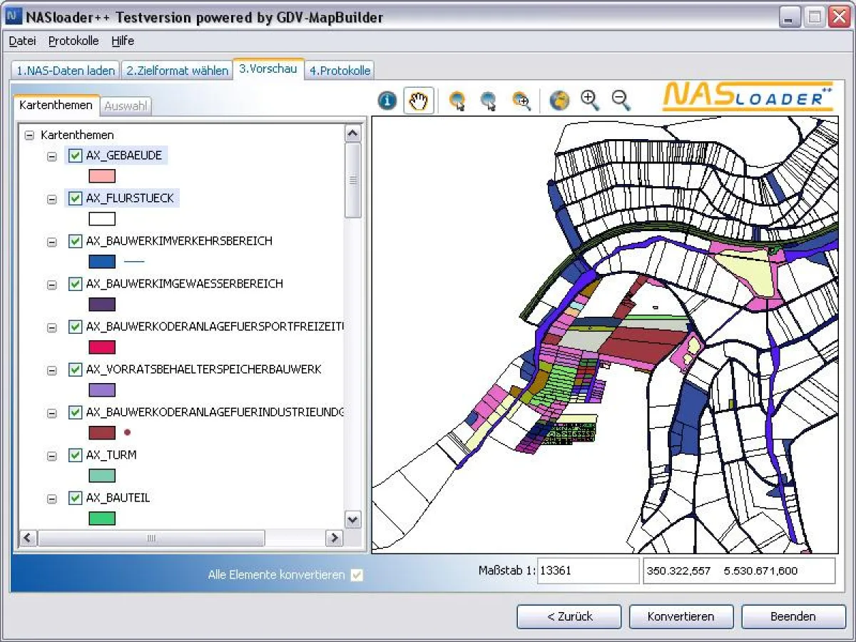
Task: Click the orange-ringed select tool icon
Action: click(x=457, y=101)
